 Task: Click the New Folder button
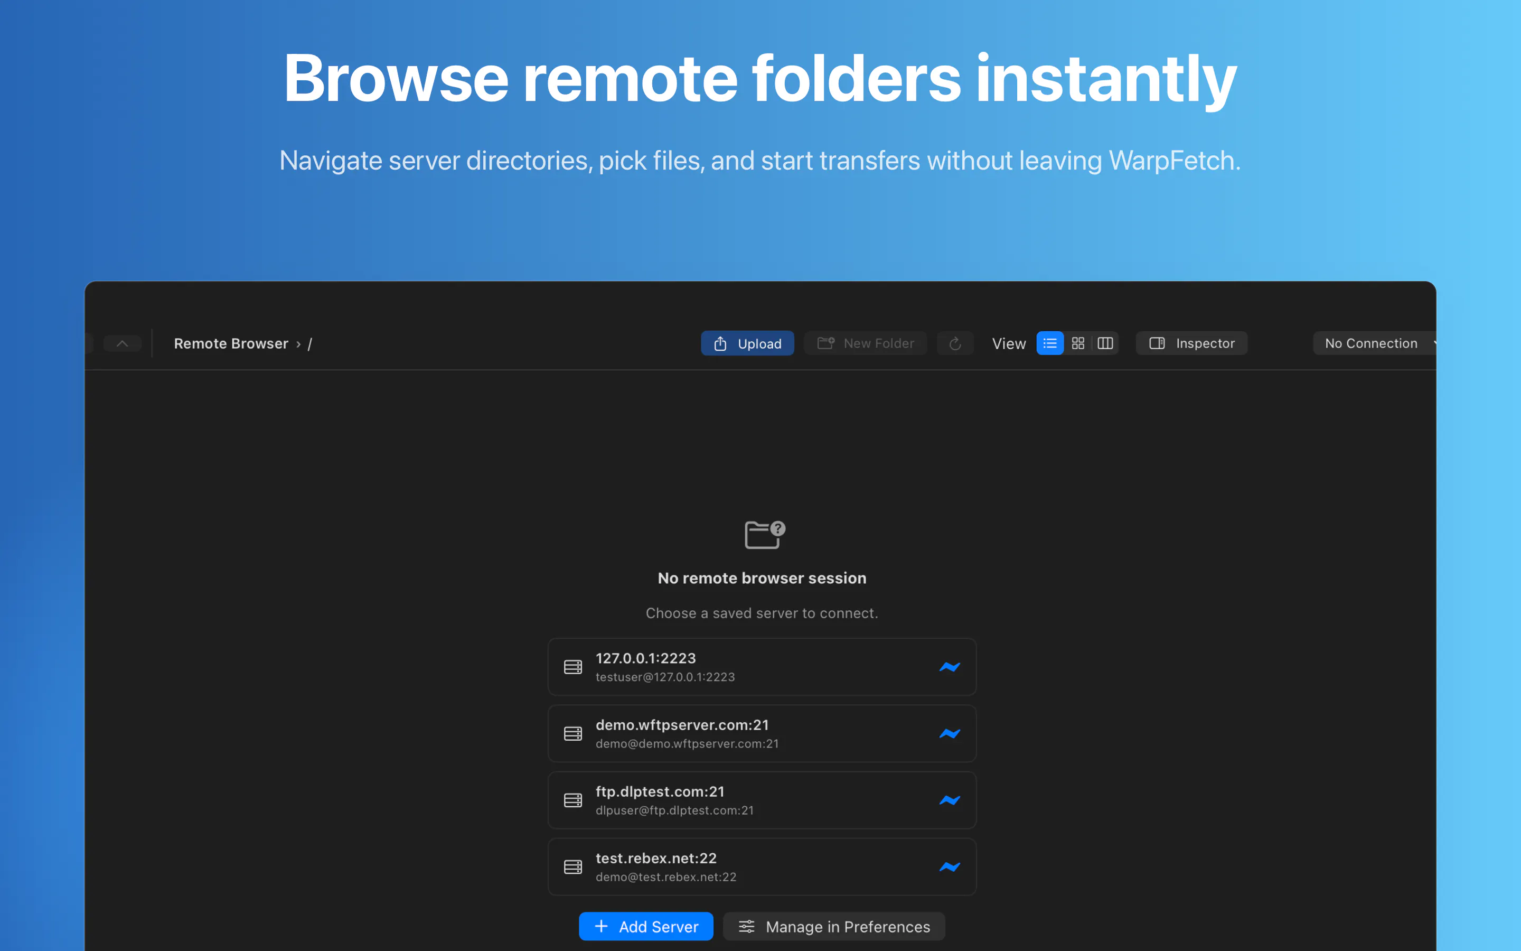click(x=866, y=343)
